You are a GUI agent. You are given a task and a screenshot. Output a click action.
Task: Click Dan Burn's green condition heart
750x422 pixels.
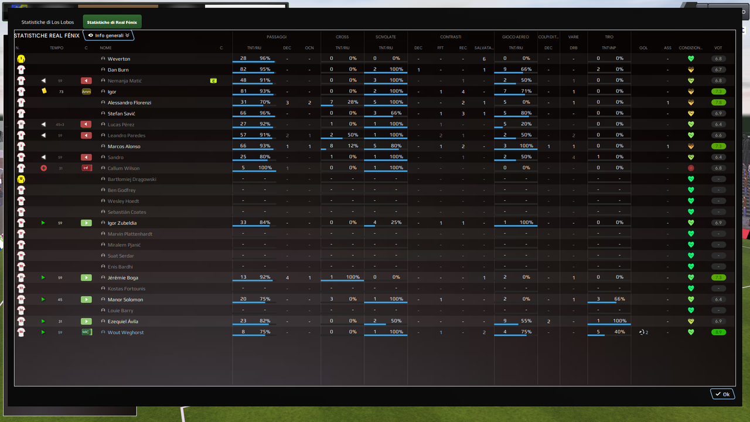point(691,69)
